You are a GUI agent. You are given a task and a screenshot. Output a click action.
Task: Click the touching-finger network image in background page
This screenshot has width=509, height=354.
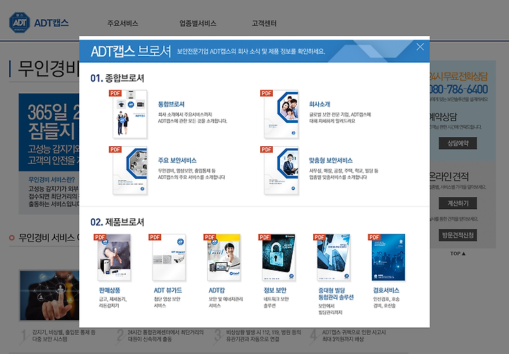tap(49, 295)
